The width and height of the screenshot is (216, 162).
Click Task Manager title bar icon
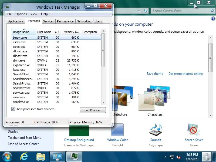[x=7, y=7]
